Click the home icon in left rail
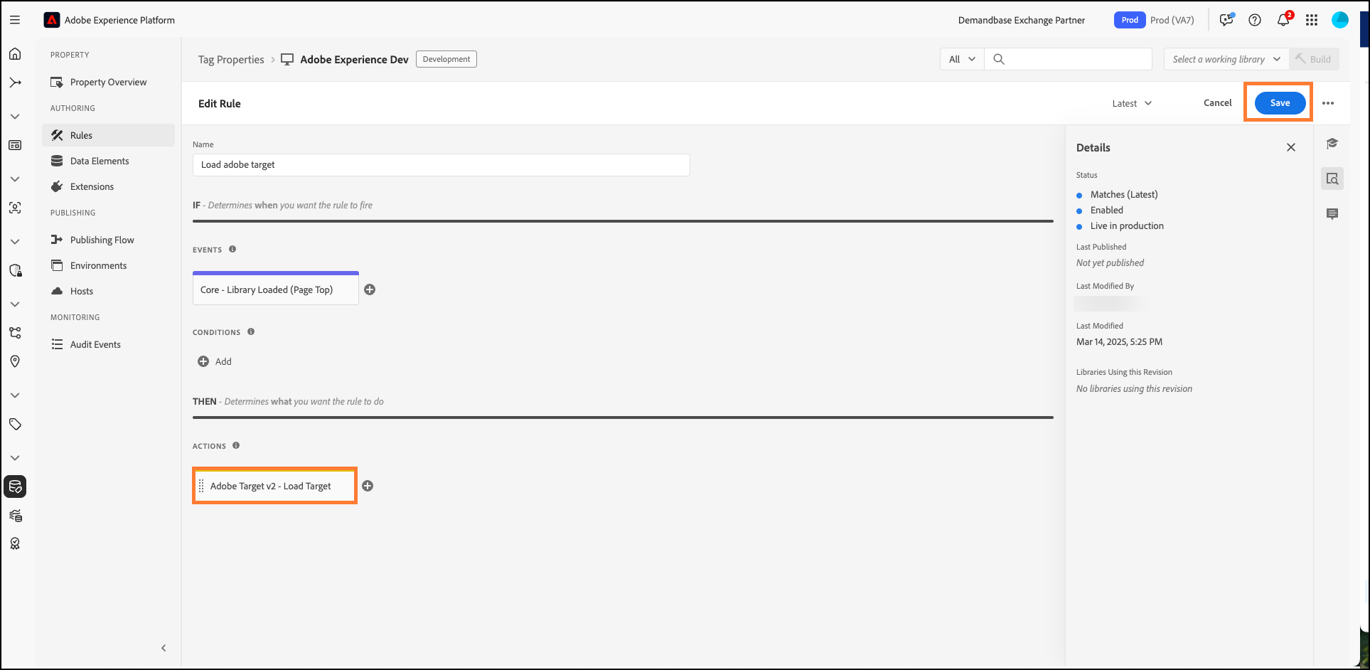Image resolution: width=1370 pixels, height=670 pixels. click(15, 54)
